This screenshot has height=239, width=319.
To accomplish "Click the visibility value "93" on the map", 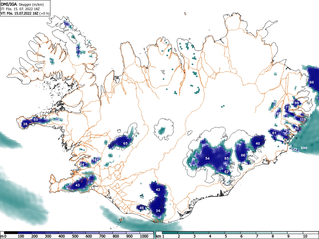I will point(287,132).
